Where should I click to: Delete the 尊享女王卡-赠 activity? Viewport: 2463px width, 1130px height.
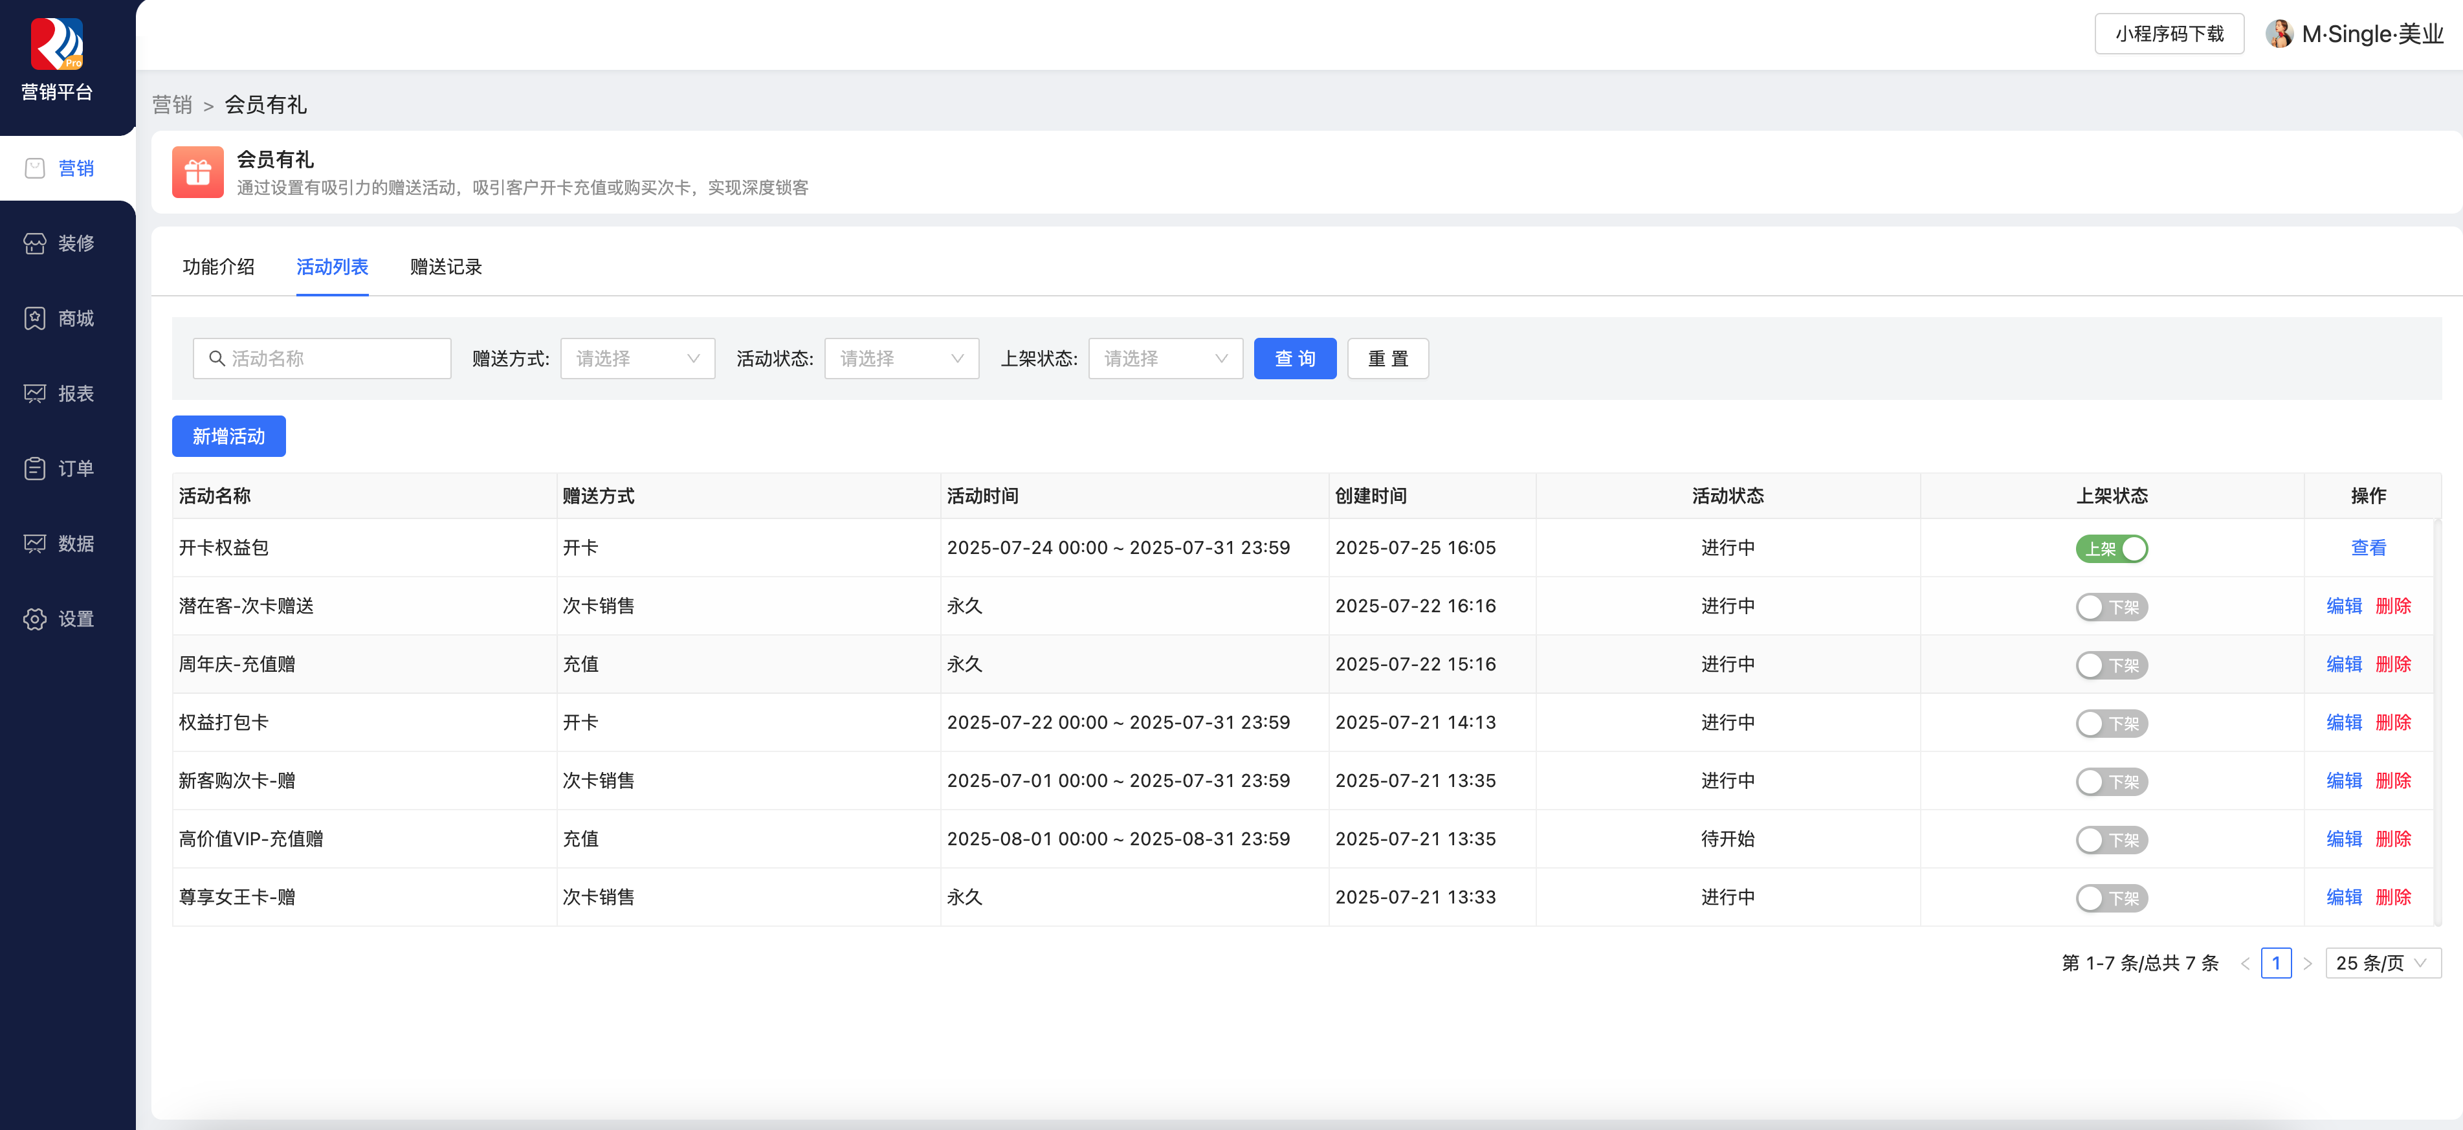click(x=2392, y=897)
